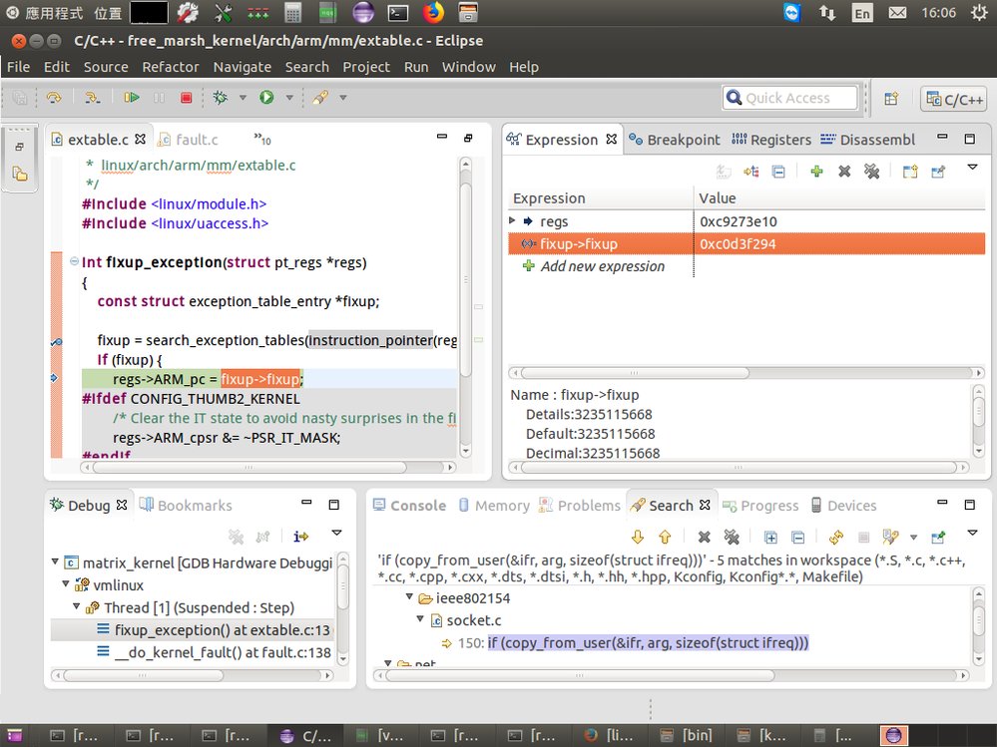Remove selected matches in Search view
Viewport: 997px width, 747px height.
tap(704, 538)
